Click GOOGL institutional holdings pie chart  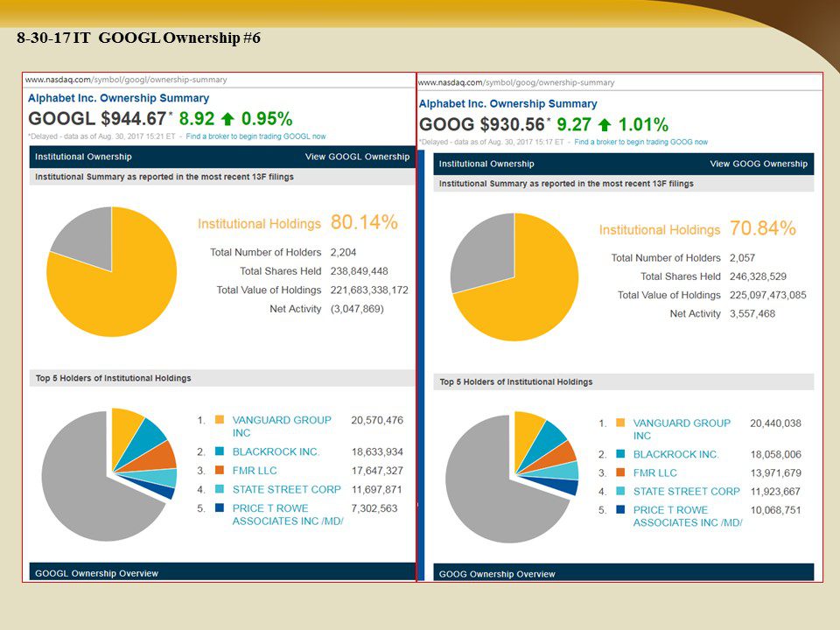click(x=111, y=271)
